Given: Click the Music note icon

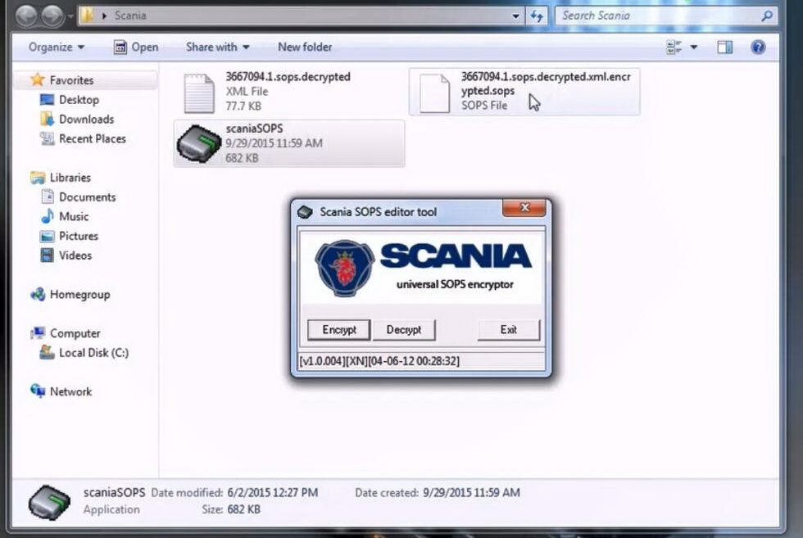Looking at the screenshot, I should [48, 216].
